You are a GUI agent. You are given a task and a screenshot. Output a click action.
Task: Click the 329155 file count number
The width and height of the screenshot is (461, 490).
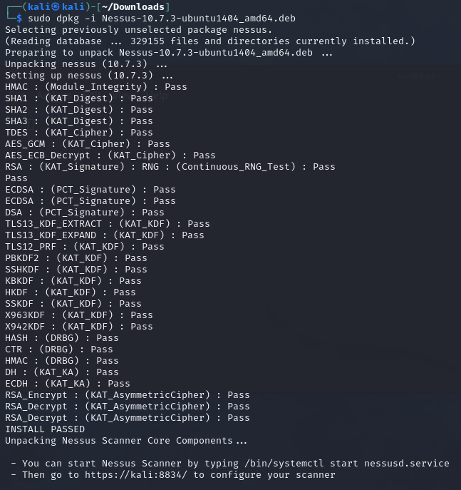[x=147, y=41]
